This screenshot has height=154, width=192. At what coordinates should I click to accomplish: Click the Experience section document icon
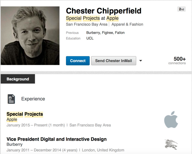point(11,99)
